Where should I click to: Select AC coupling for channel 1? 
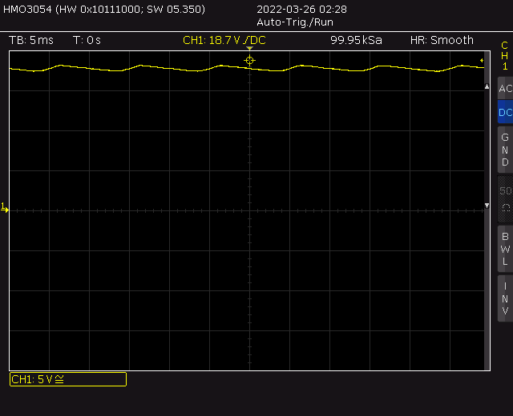[x=504, y=89]
